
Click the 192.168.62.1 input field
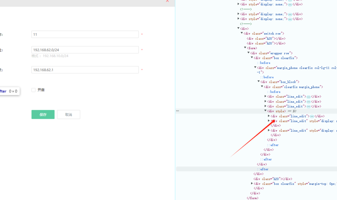[x=85, y=70]
